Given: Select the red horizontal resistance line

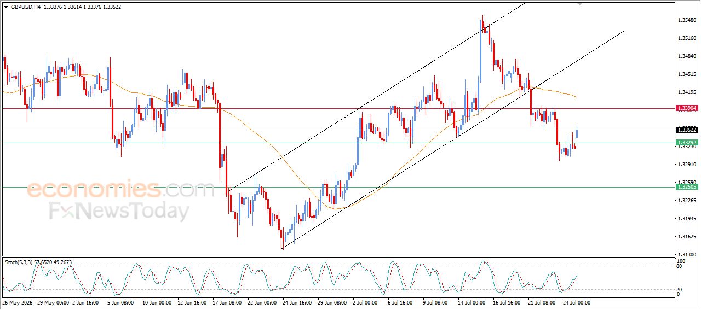Looking at the screenshot, I should tap(338, 108).
